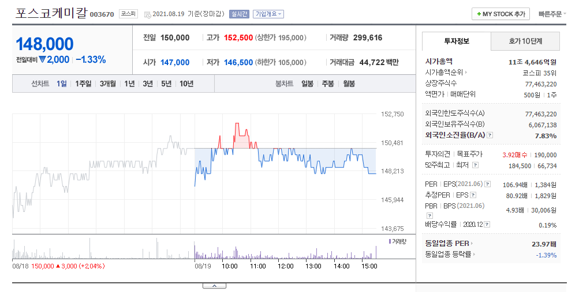Open help icon next to 외국인소진율(B/A)

[x=490, y=135]
